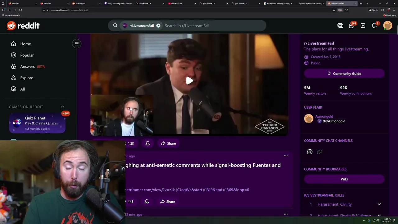Viewport: 398px width, 224px height.
Task: Give award on the Fuentes post
Action: (147, 202)
